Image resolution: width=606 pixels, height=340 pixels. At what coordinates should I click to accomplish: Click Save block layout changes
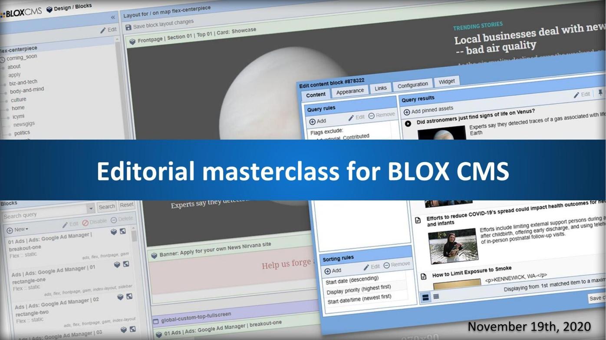(163, 24)
